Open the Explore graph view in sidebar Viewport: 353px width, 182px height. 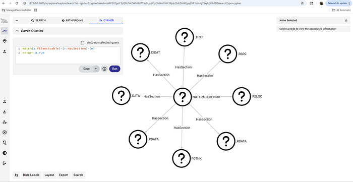pyautogui.click(x=5, y=31)
